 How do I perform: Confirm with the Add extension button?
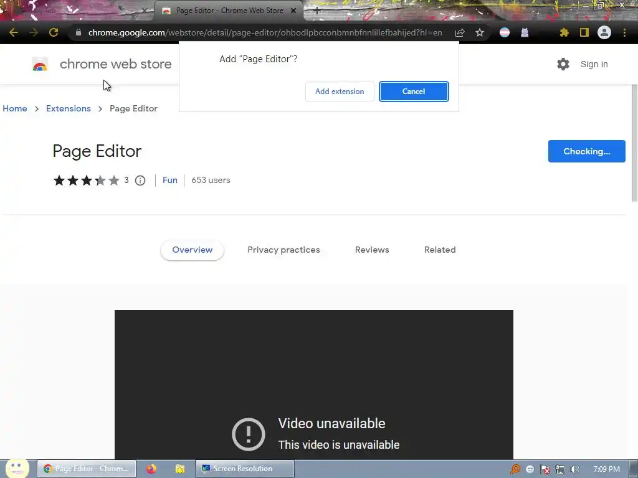tap(340, 91)
